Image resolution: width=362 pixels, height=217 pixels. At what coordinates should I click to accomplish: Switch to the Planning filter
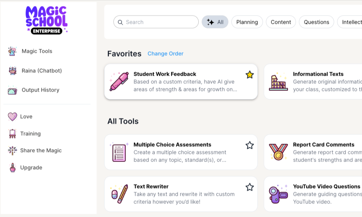[247, 22]
